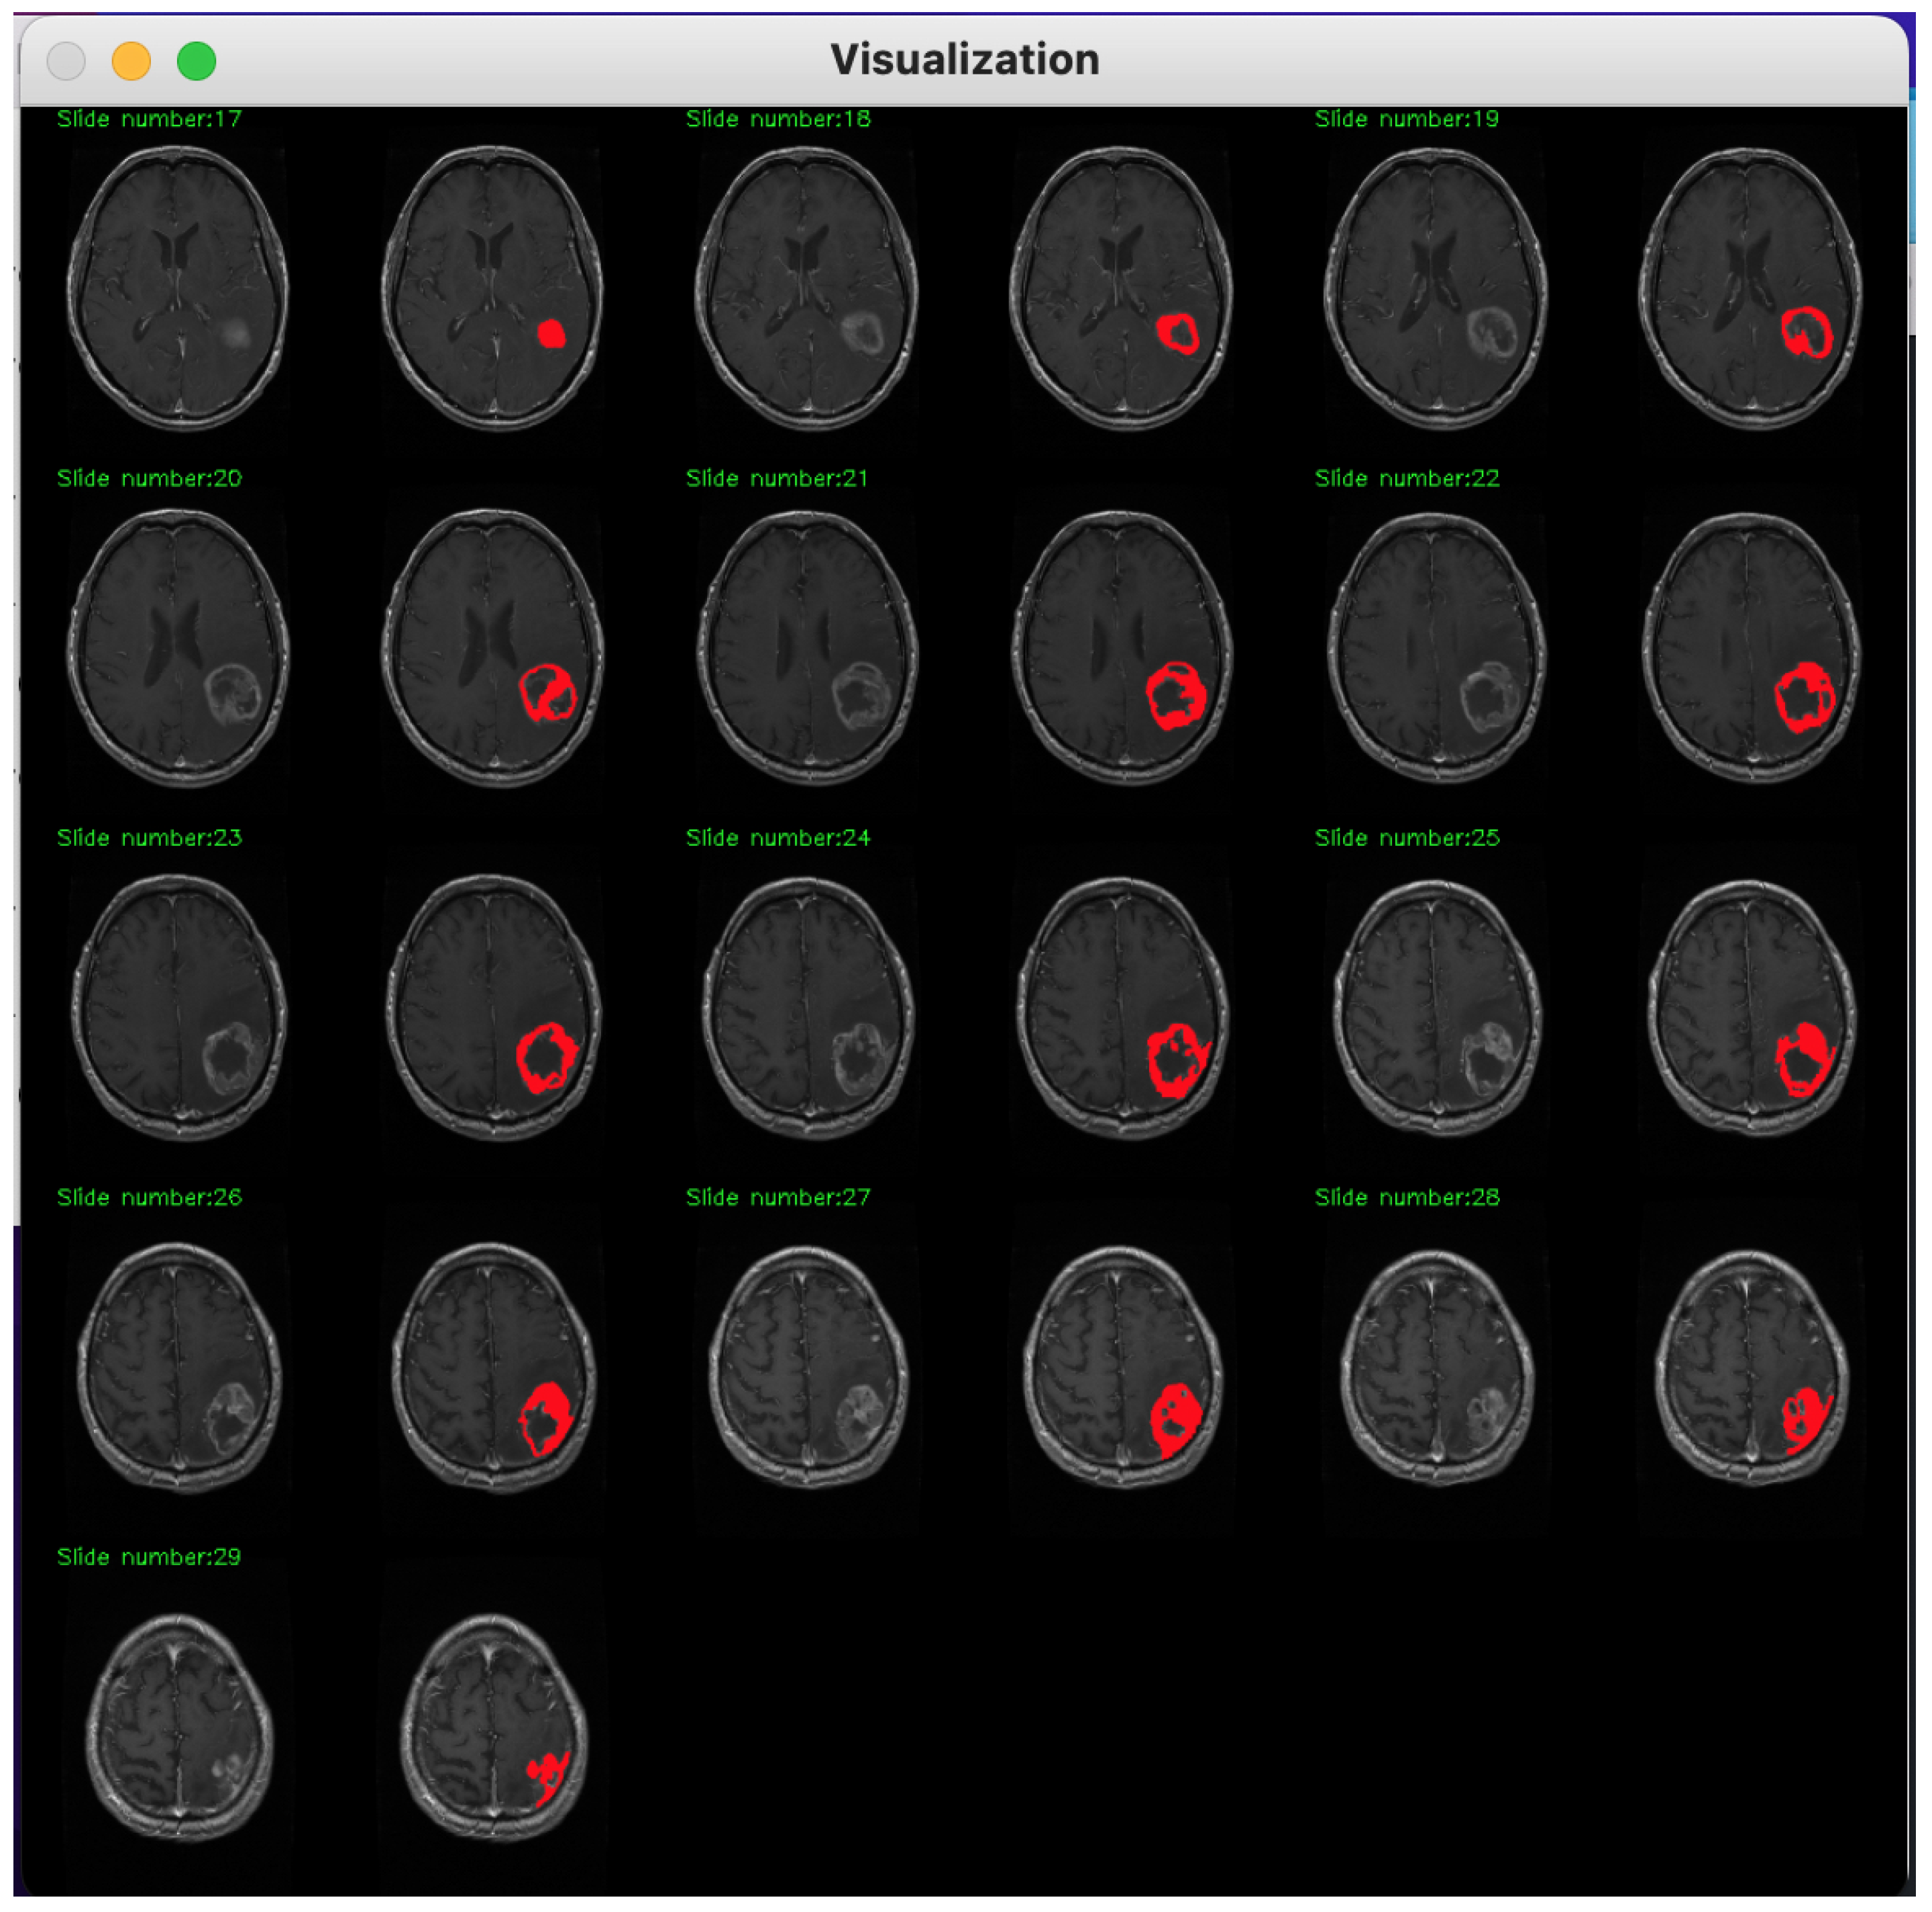The image size is (1932, 1912).
Task: Click the gray close window button
Action: (66, 61)
